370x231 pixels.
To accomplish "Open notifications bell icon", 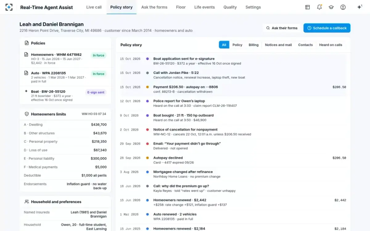I will [x=319, y=7].
